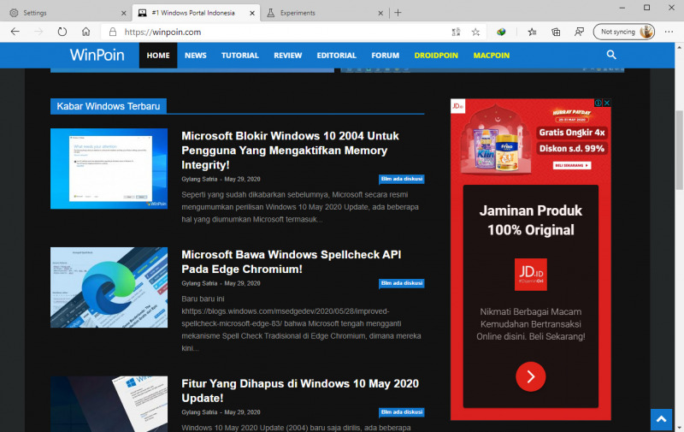Click the scroll-to-top arrow button

point(662,419)
